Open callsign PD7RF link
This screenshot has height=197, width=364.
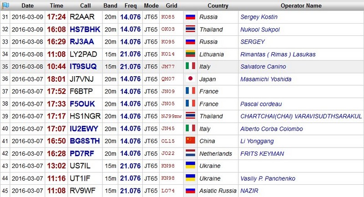pos(82,153)
